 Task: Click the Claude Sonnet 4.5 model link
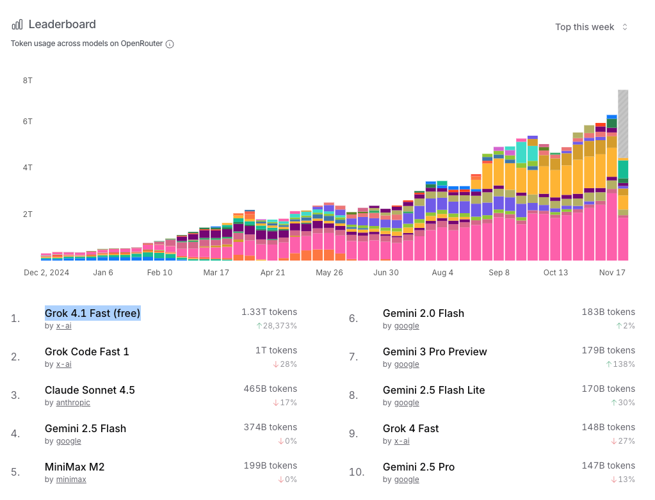pyautogui.click(x=90, y=390)
